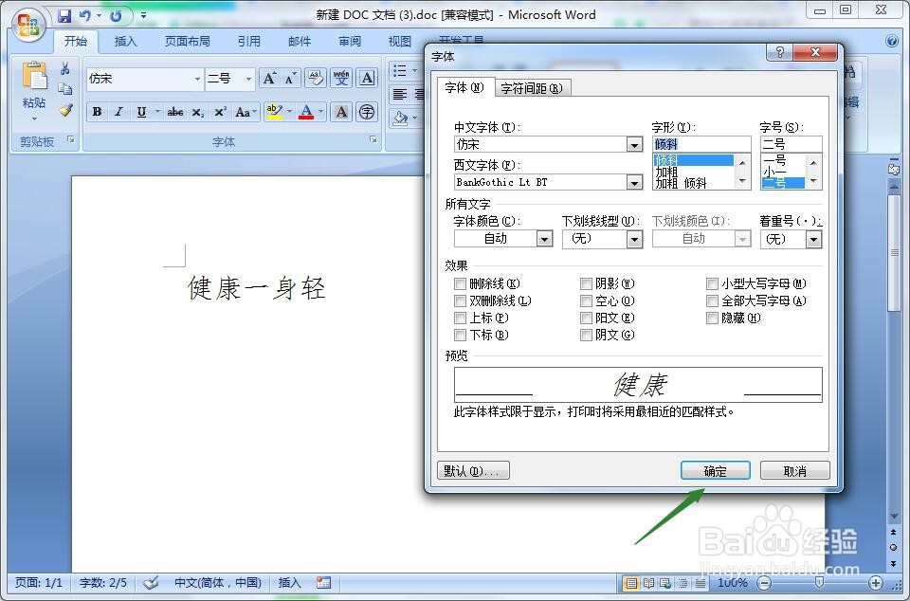Check the 阴影 shadow effect checkbox
The image size is (910, 601).
pyautogui.click(x=587, y=283)
